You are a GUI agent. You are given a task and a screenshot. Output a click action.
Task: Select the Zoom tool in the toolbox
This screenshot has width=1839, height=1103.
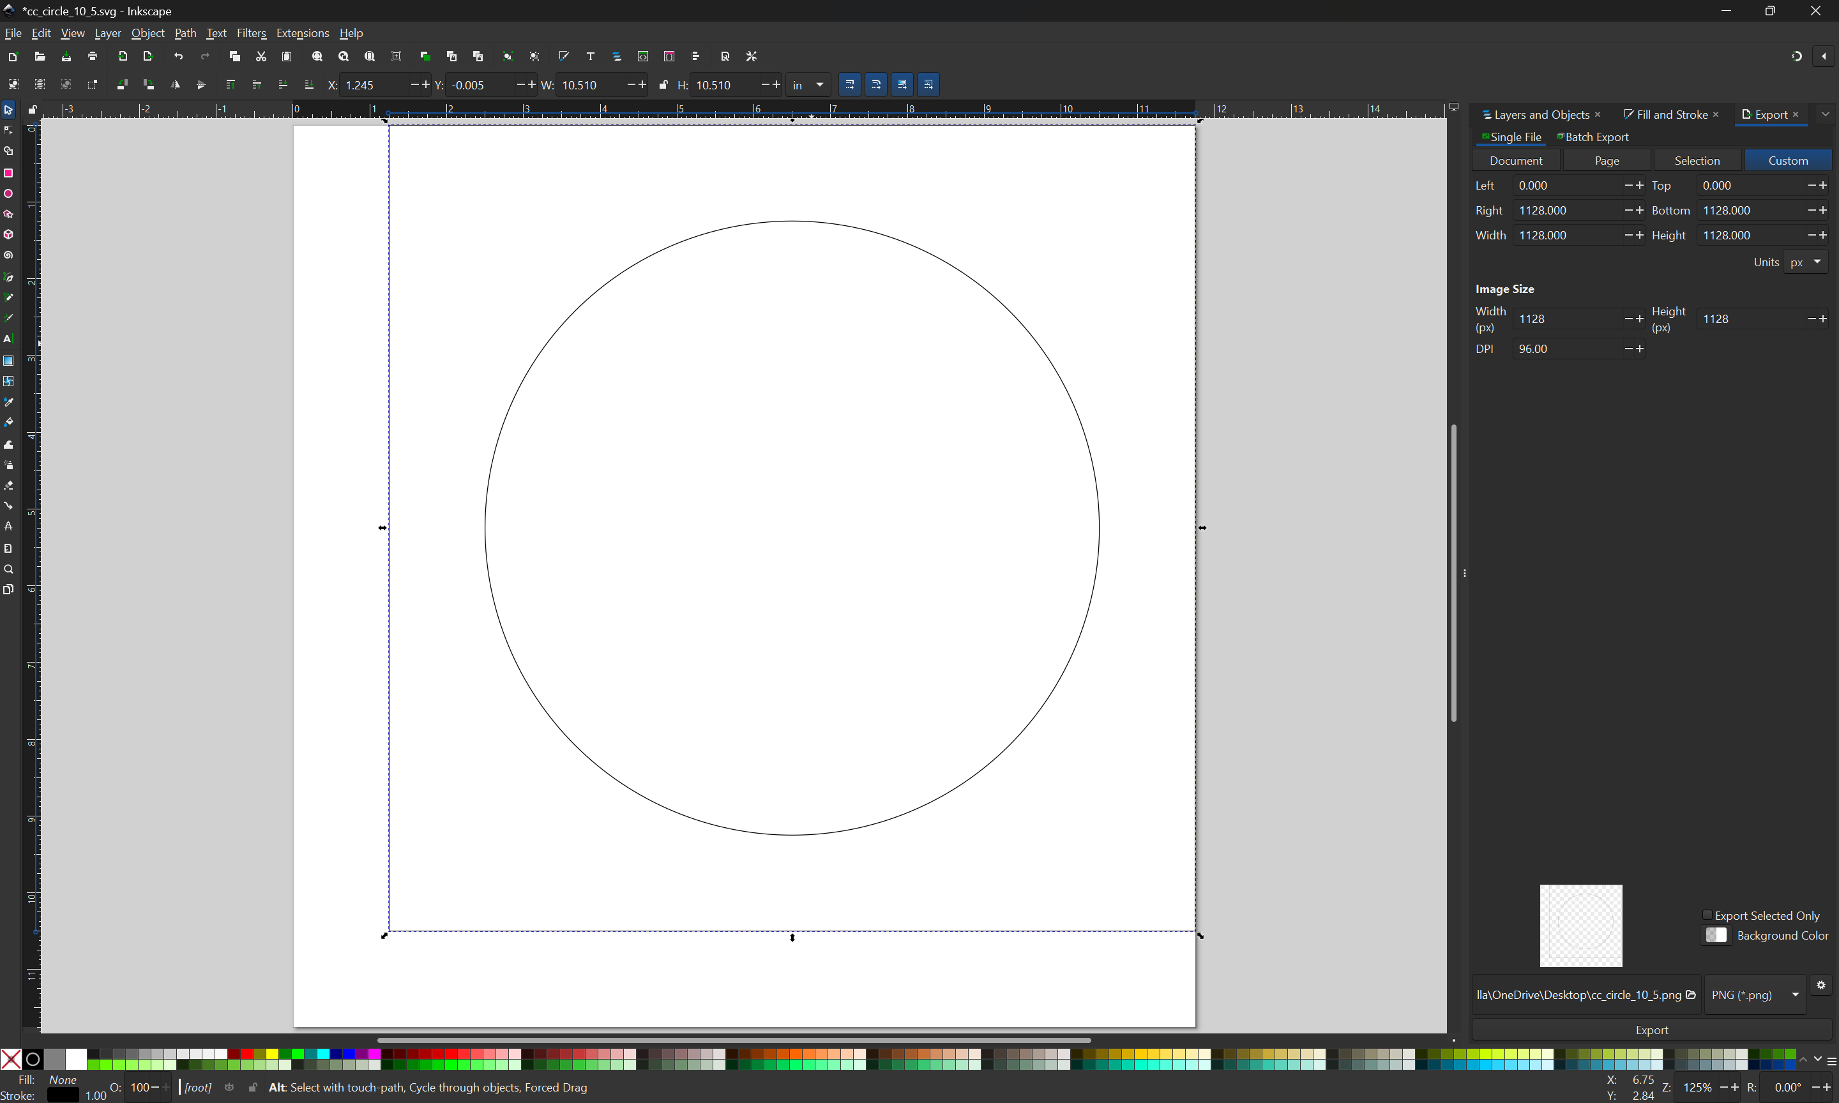click(9, 569)
